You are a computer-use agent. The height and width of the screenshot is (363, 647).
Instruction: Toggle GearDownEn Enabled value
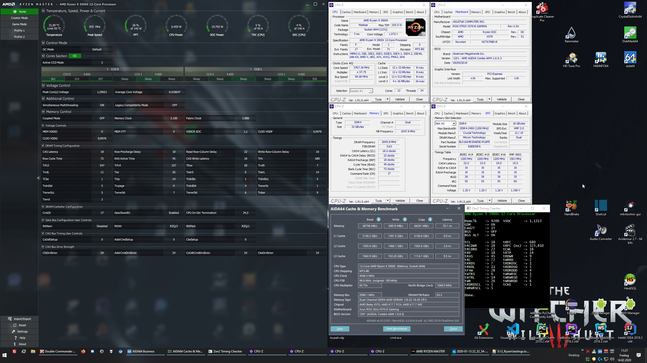coord(174,213)
